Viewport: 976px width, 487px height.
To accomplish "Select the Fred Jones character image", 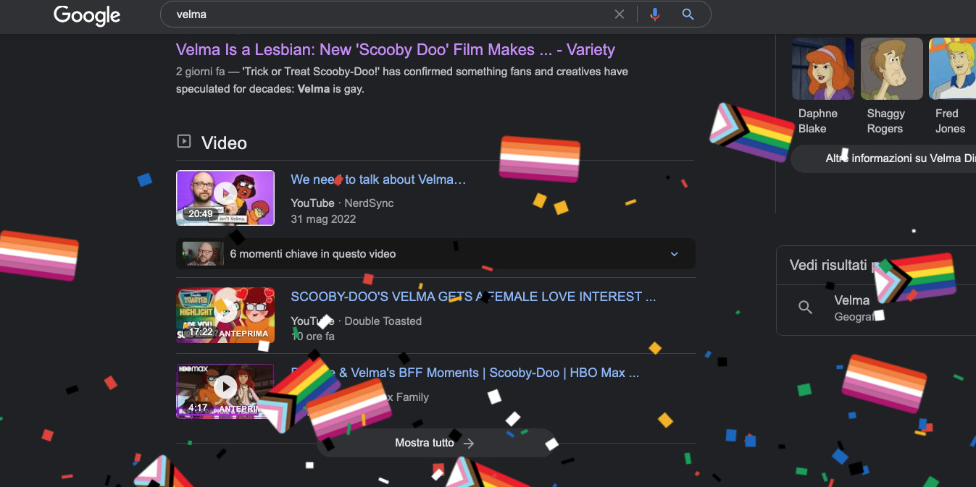I will (x=952, y=69).
